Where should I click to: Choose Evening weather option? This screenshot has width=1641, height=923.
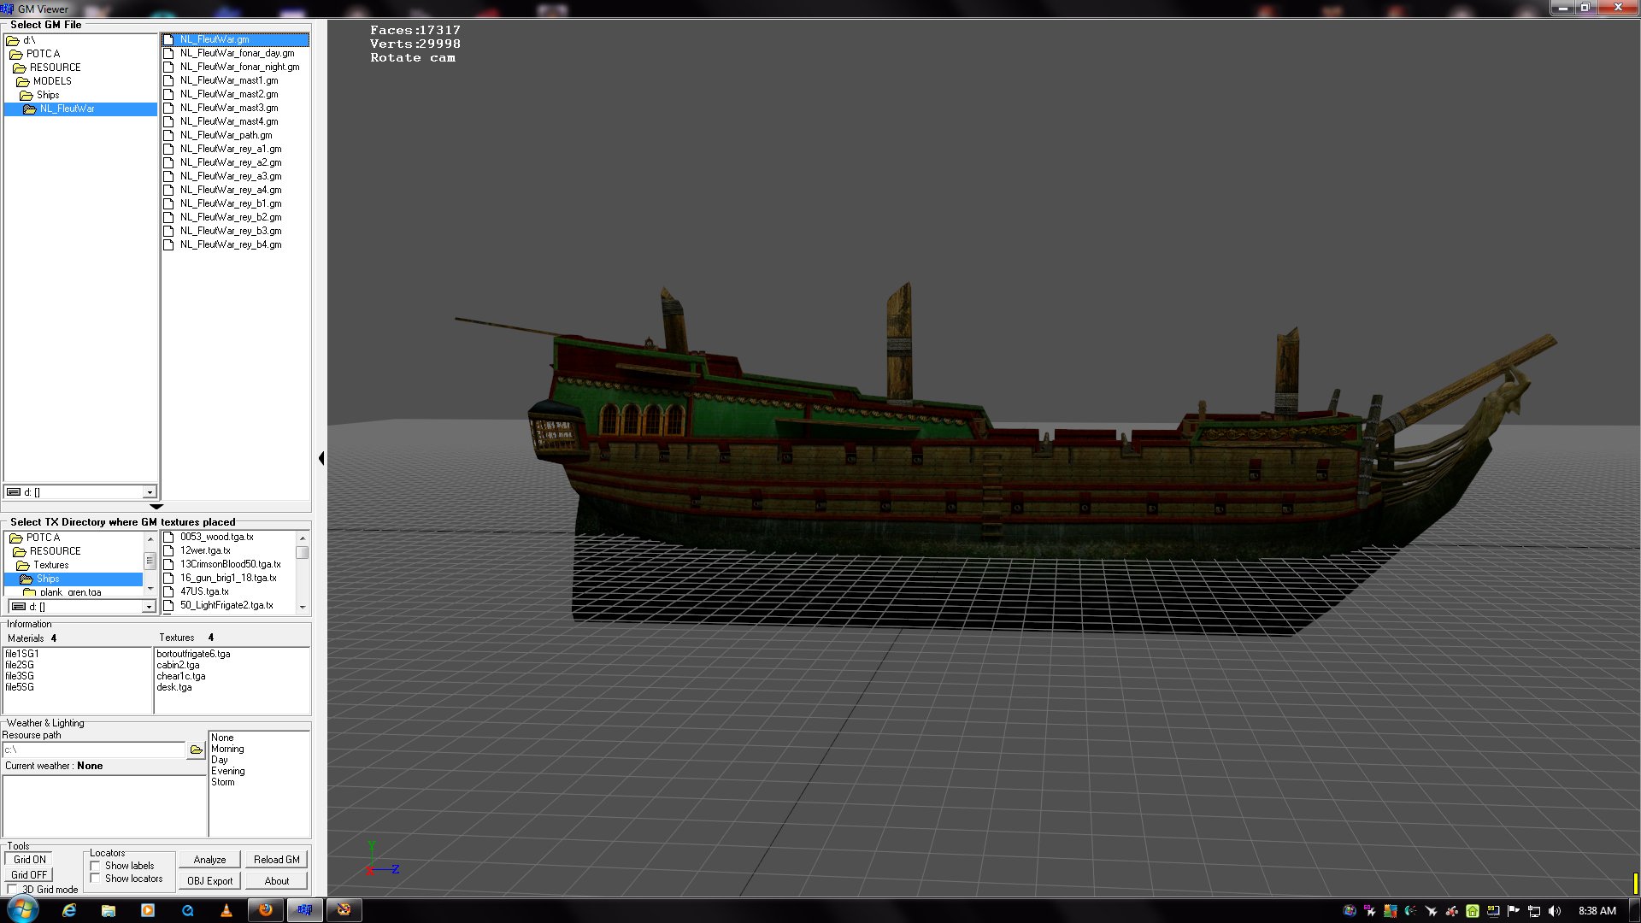pos(227,771)
